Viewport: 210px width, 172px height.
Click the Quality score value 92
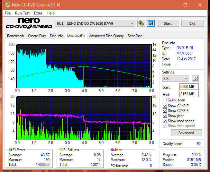pyautogui.click(x=199, y=144)
